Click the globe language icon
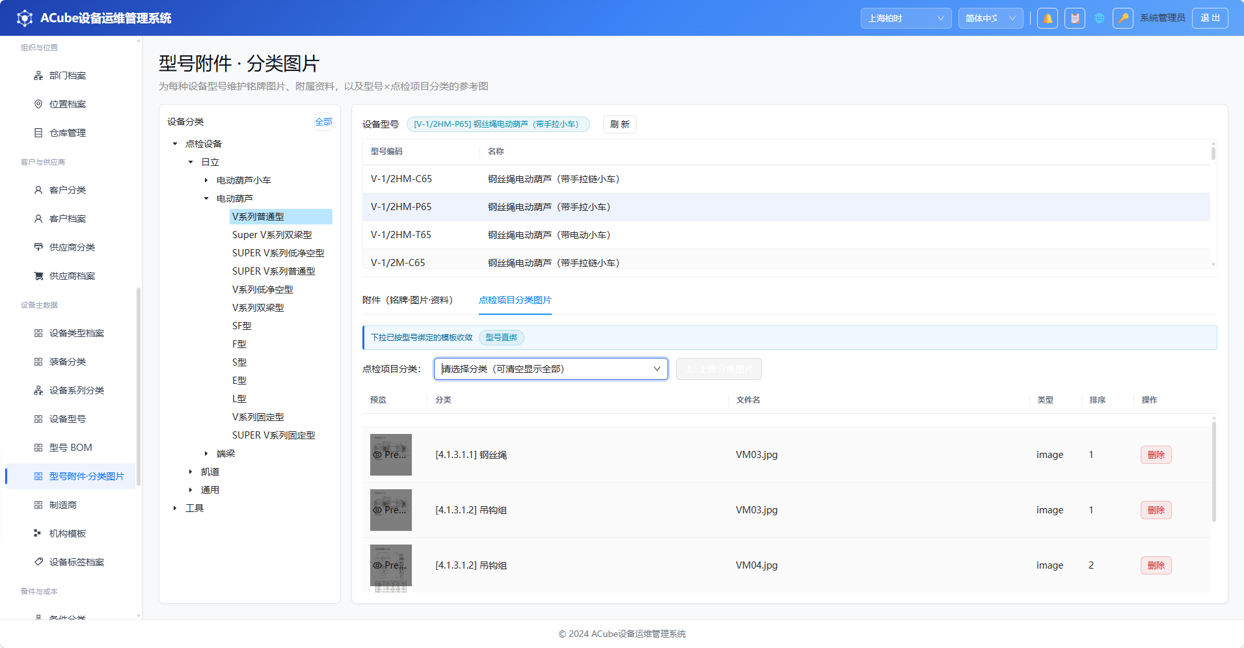This screenshot has width=1244, height=648. [1100, 18]
